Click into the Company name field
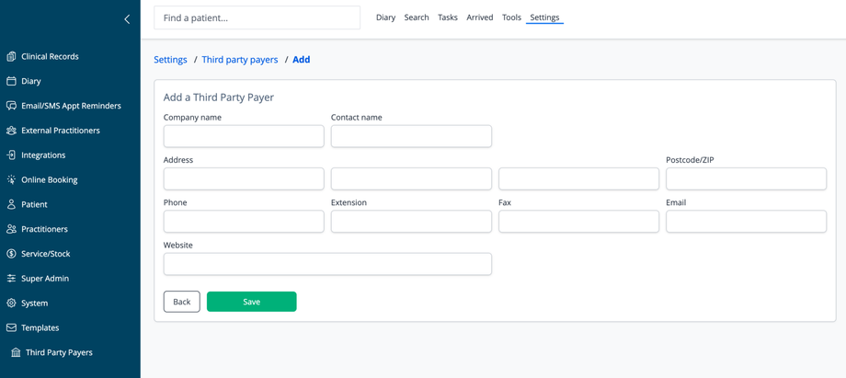 244,136
